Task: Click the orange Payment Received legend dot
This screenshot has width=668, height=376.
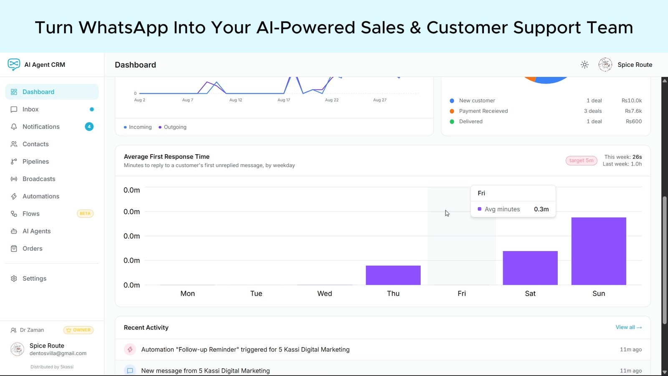Action: pyautogui.click(x=452, y=111)
